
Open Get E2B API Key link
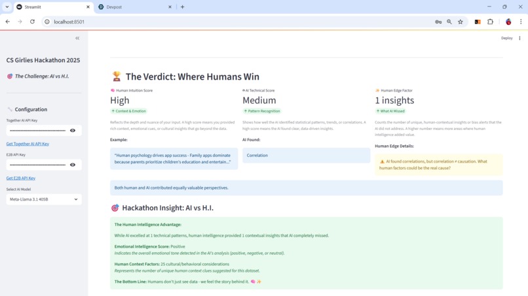coord(21,178)
